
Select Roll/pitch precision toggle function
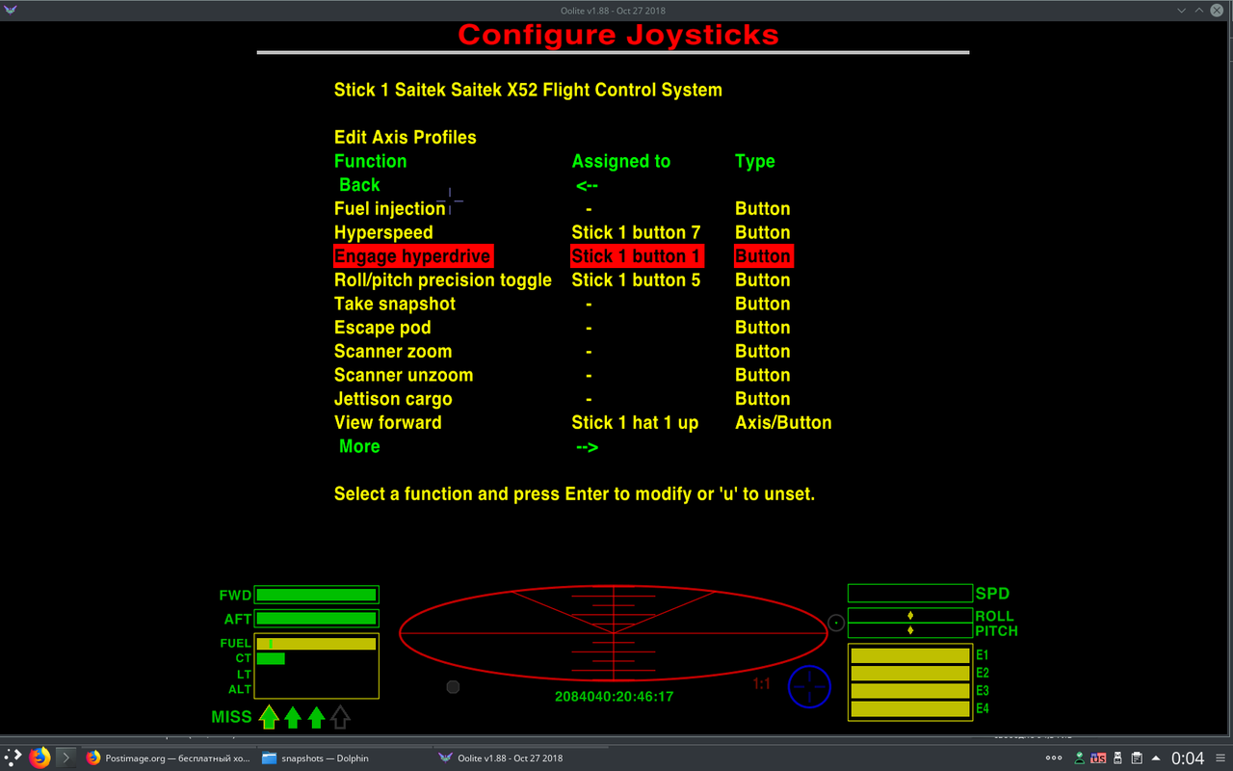(443, 280)
